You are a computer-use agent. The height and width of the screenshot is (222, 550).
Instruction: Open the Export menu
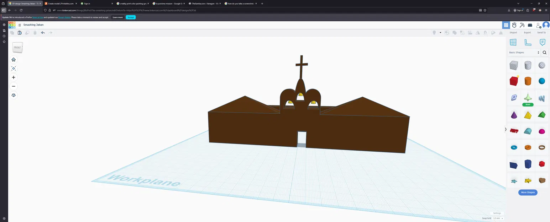click(x=527, y=33)
